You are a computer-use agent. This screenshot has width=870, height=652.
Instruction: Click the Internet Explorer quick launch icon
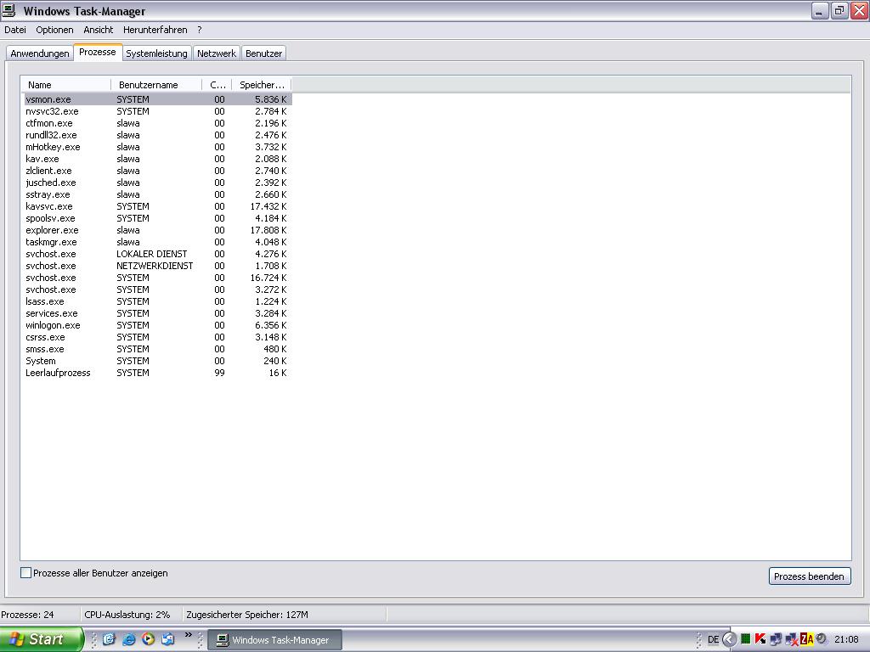coord(128,639)
